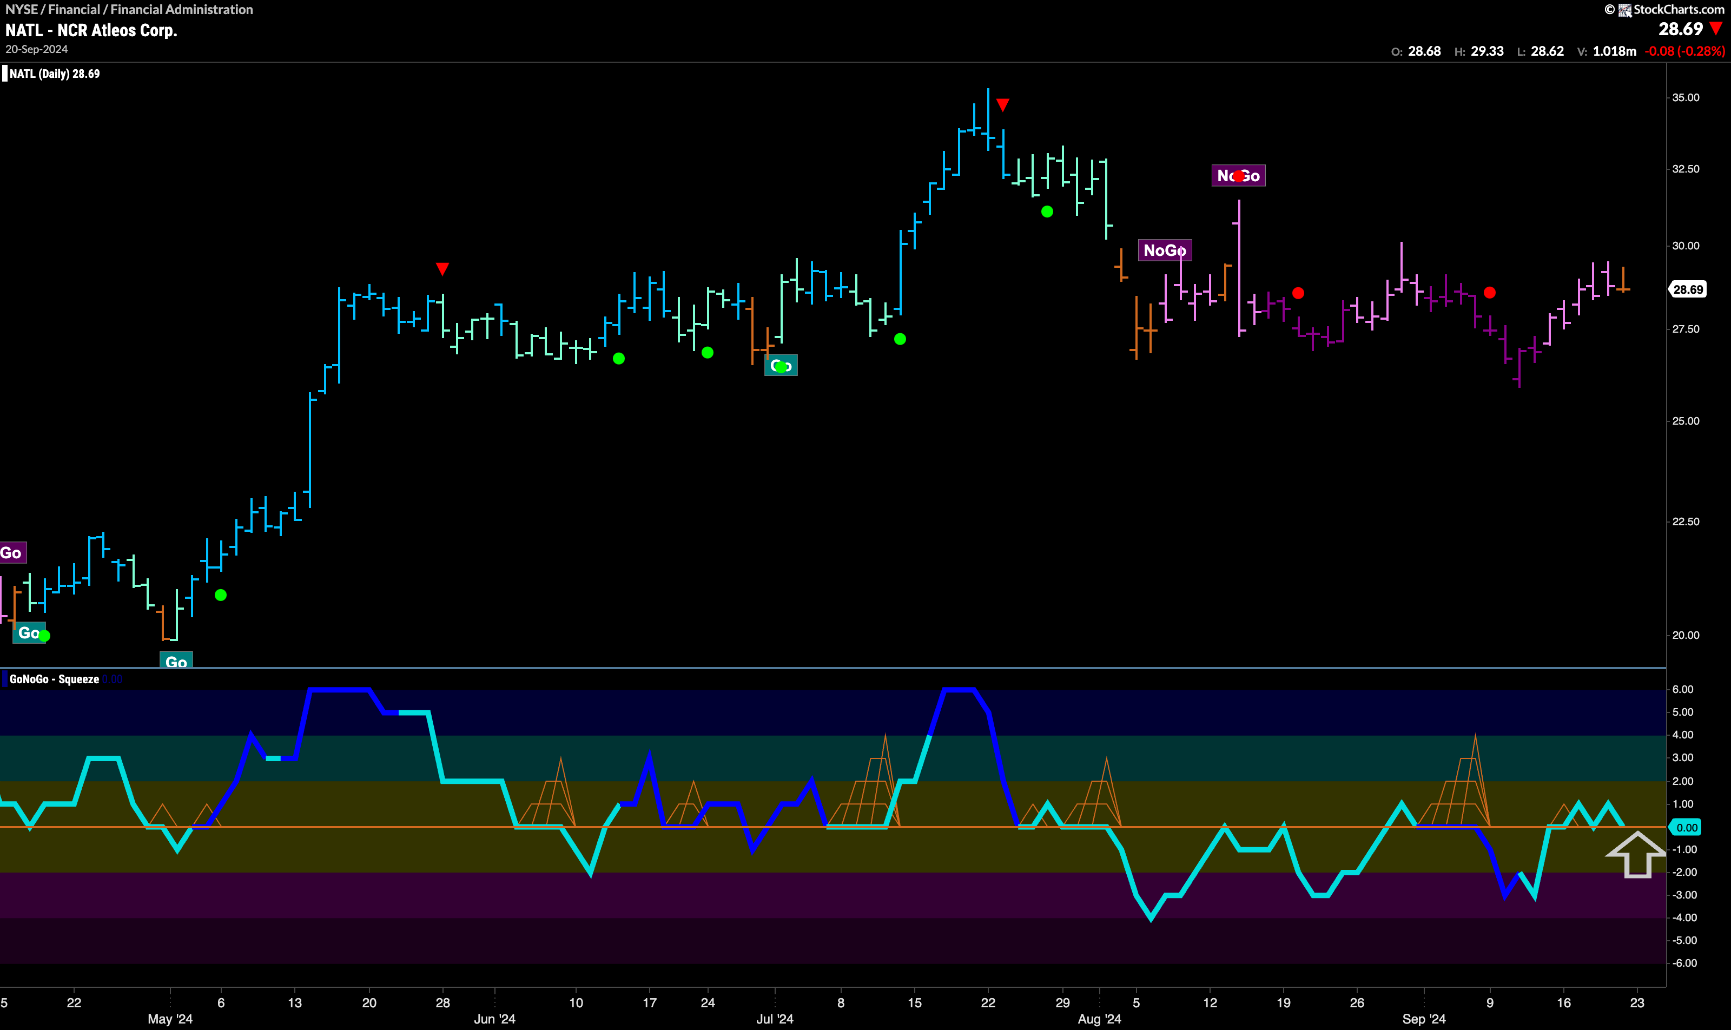Screen dimensions: 1731x1030
Task: Click the 28.69 current price tag on the price axis
Action: 1688,289
